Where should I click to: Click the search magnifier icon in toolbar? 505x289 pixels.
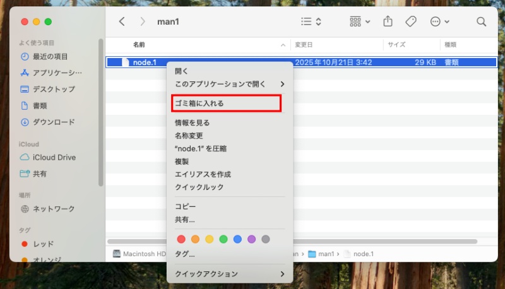tap(481, 21)
